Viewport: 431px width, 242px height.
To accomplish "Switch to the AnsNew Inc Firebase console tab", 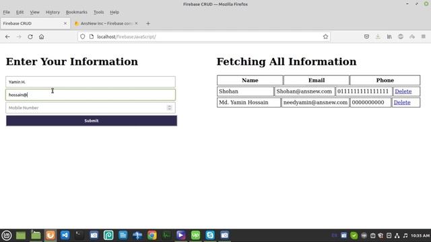I will point(106,24).
